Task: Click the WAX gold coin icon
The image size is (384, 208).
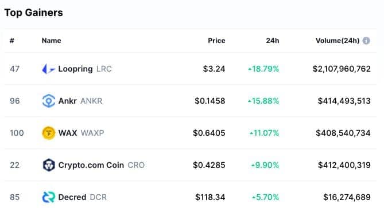Action: coord(48,133)
